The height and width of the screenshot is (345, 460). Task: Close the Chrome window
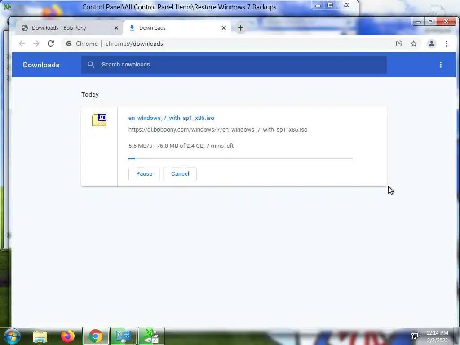coord(446,22)
